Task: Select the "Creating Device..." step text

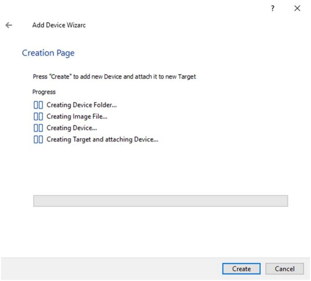Action: point(72,128)
